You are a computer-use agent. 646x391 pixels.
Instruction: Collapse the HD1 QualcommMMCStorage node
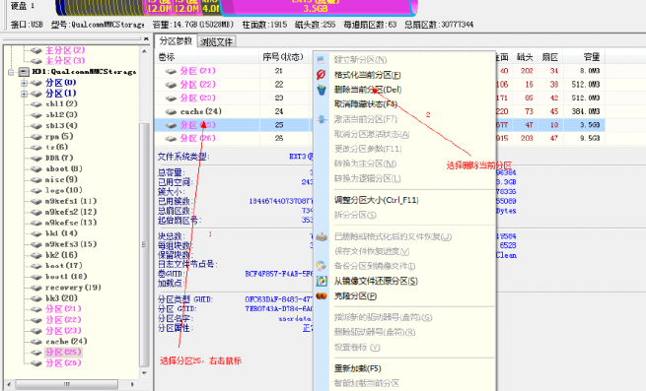tap(11, 72)
